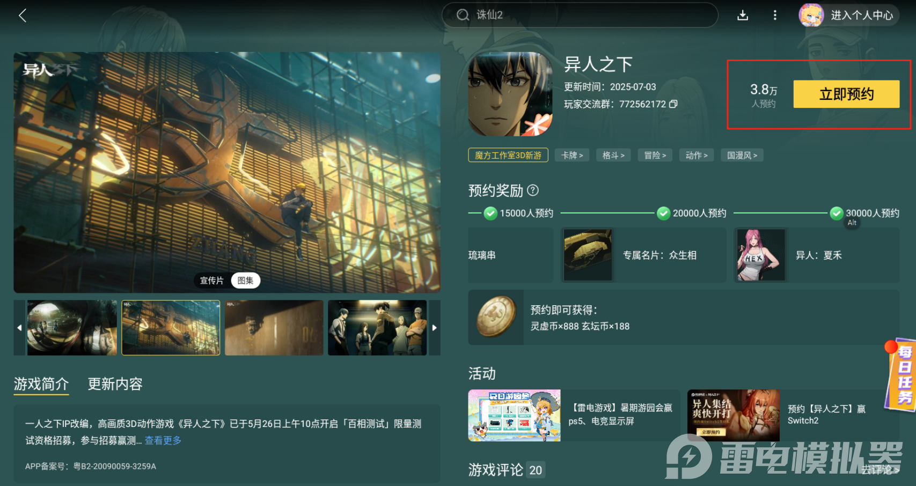The height and width of the screenshot is (486, 916).
Task: Click the search magnifier icon
Action: pyautogui.click(x=463, y=15)
